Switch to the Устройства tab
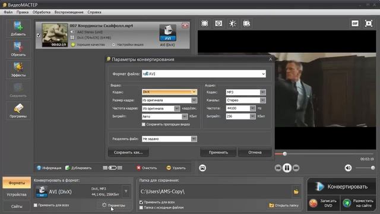The width and height of the screenshot is (380, 214). (x=17, y=194)
